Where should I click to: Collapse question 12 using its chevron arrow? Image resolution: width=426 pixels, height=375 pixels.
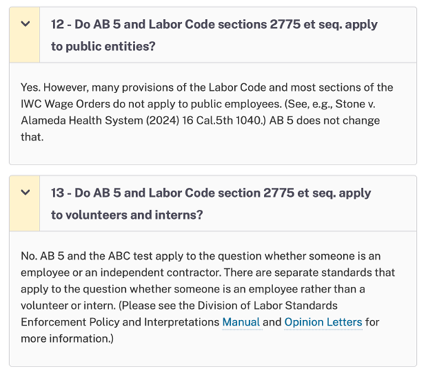(25, 24)
